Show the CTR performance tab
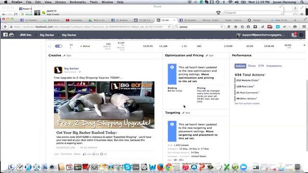Screen dimensions: 308x173 [x=261, y=66]
